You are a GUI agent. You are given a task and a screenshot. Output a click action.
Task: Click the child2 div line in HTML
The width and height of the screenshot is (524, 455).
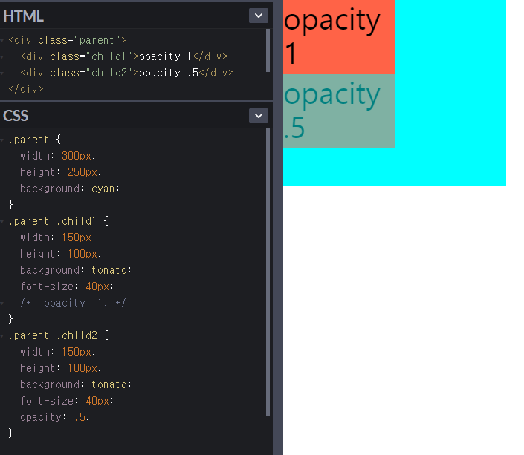tap(127, 73)
